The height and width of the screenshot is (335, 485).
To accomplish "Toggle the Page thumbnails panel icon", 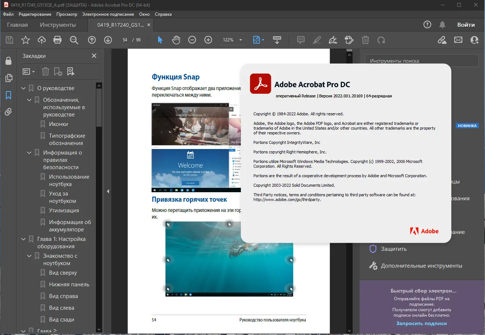I will click(8, 78).
